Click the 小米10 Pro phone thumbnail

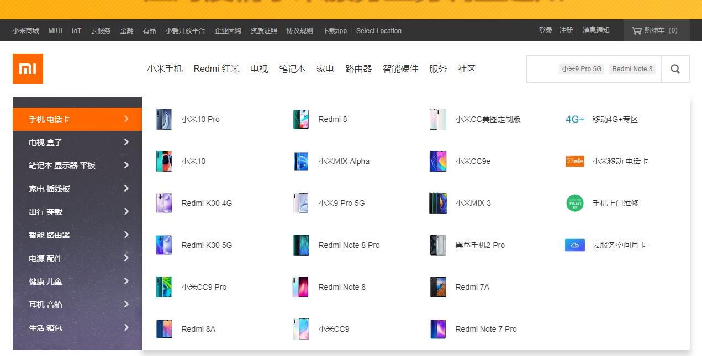point(164,119)
